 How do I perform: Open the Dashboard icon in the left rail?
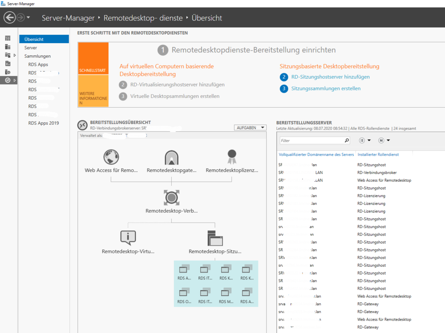[x=8, y=39]
